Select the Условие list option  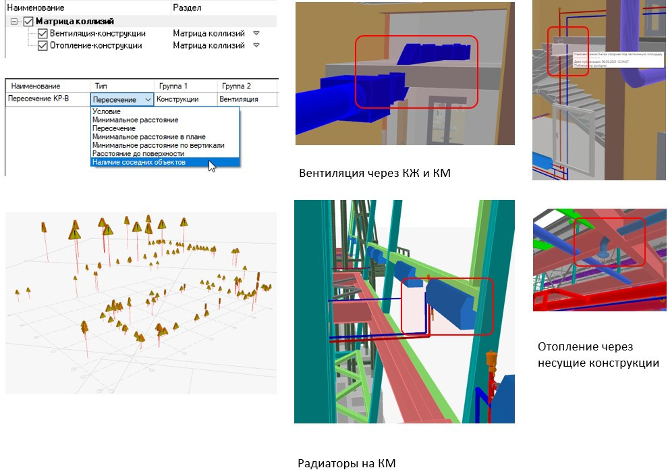[x=107, y=111]
